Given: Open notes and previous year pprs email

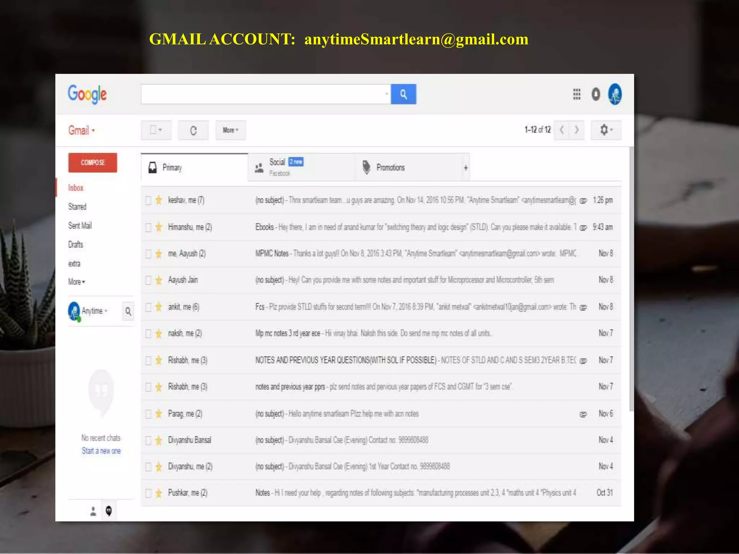Looking at the screenshot, I should (x=381, y=387).
